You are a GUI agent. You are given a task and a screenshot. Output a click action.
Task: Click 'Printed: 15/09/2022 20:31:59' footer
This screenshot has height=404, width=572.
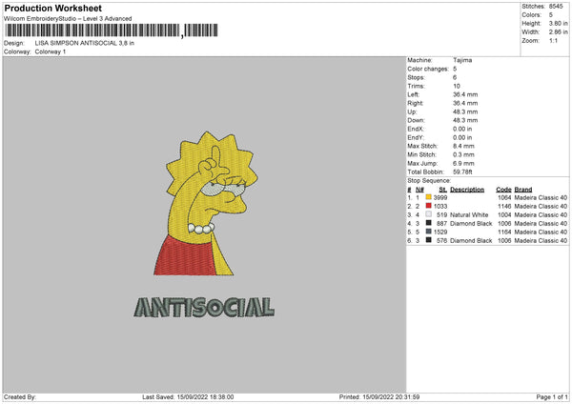(x=379, y=397)
